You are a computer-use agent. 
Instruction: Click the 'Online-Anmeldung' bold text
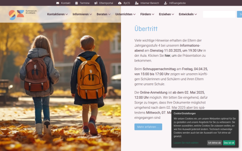tap(154, 93)
